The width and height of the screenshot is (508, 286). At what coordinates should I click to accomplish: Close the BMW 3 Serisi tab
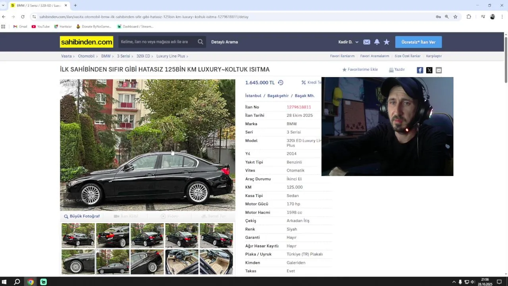coord(66,5)
